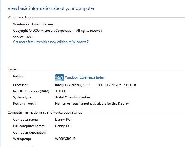The width and height of the screenshot is (185, 147).
Task: Click the 3.4 rating score badge
Action: pos(59,77)
